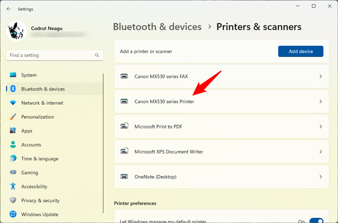Click the Time & language clock icon
The width and height of the screenshot is (338, 223).
point(13,158)
